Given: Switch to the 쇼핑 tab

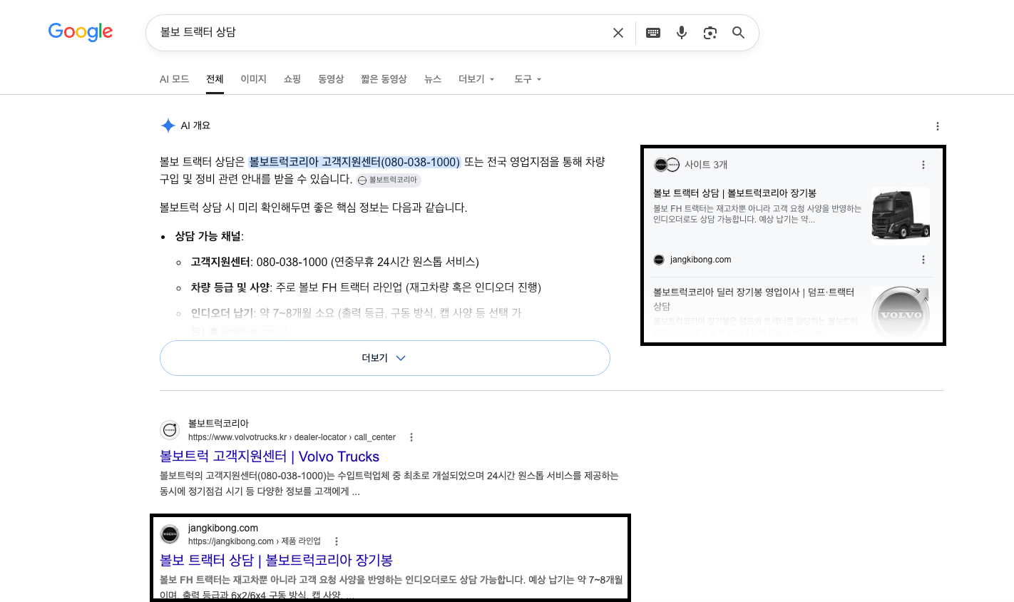Looking at the screenshot, I should click(292, 79).
